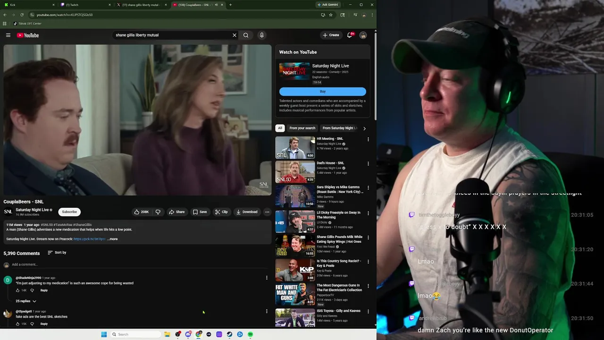Open Dad's House - SNL thumbnail
Screen dimensions: 604x340
[295, 172]
